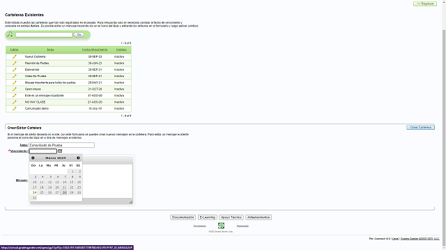Select day 4 in the calendar

(x=41, y=177)
